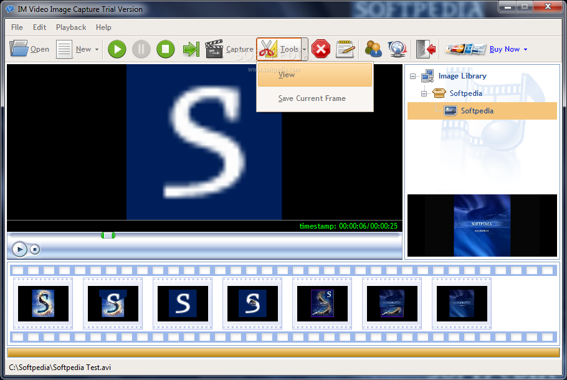Click the Tools button label
Viewport: 567px width, 380px height.
[x=289, y=49]
